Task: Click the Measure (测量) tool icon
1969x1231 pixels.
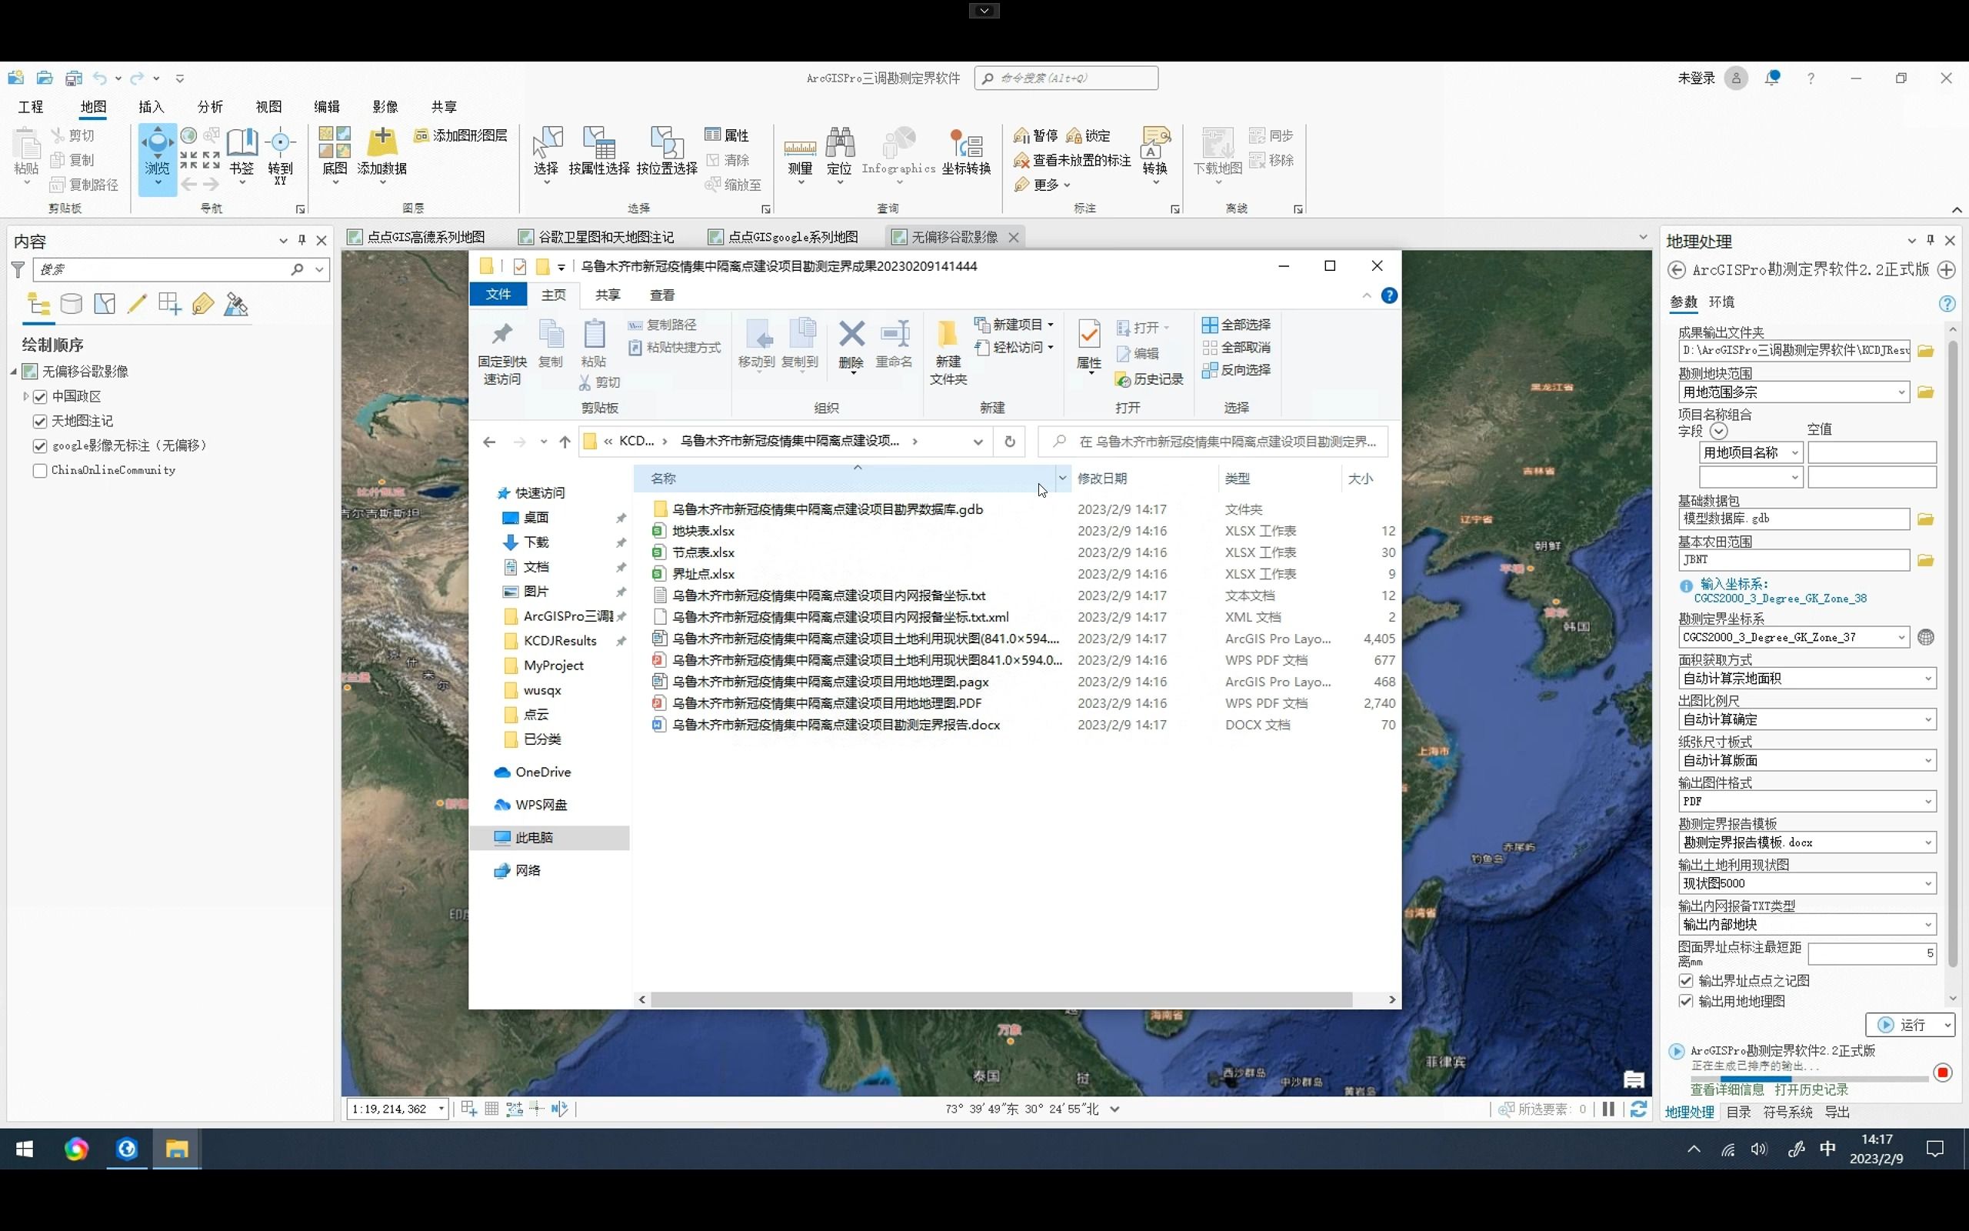Action: pyautogui.click(x=800, y=148)
